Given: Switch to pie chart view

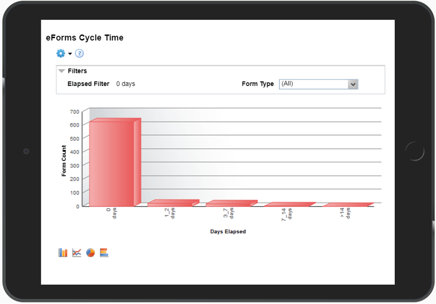Looking at the screenshot, I should point(91,253).
